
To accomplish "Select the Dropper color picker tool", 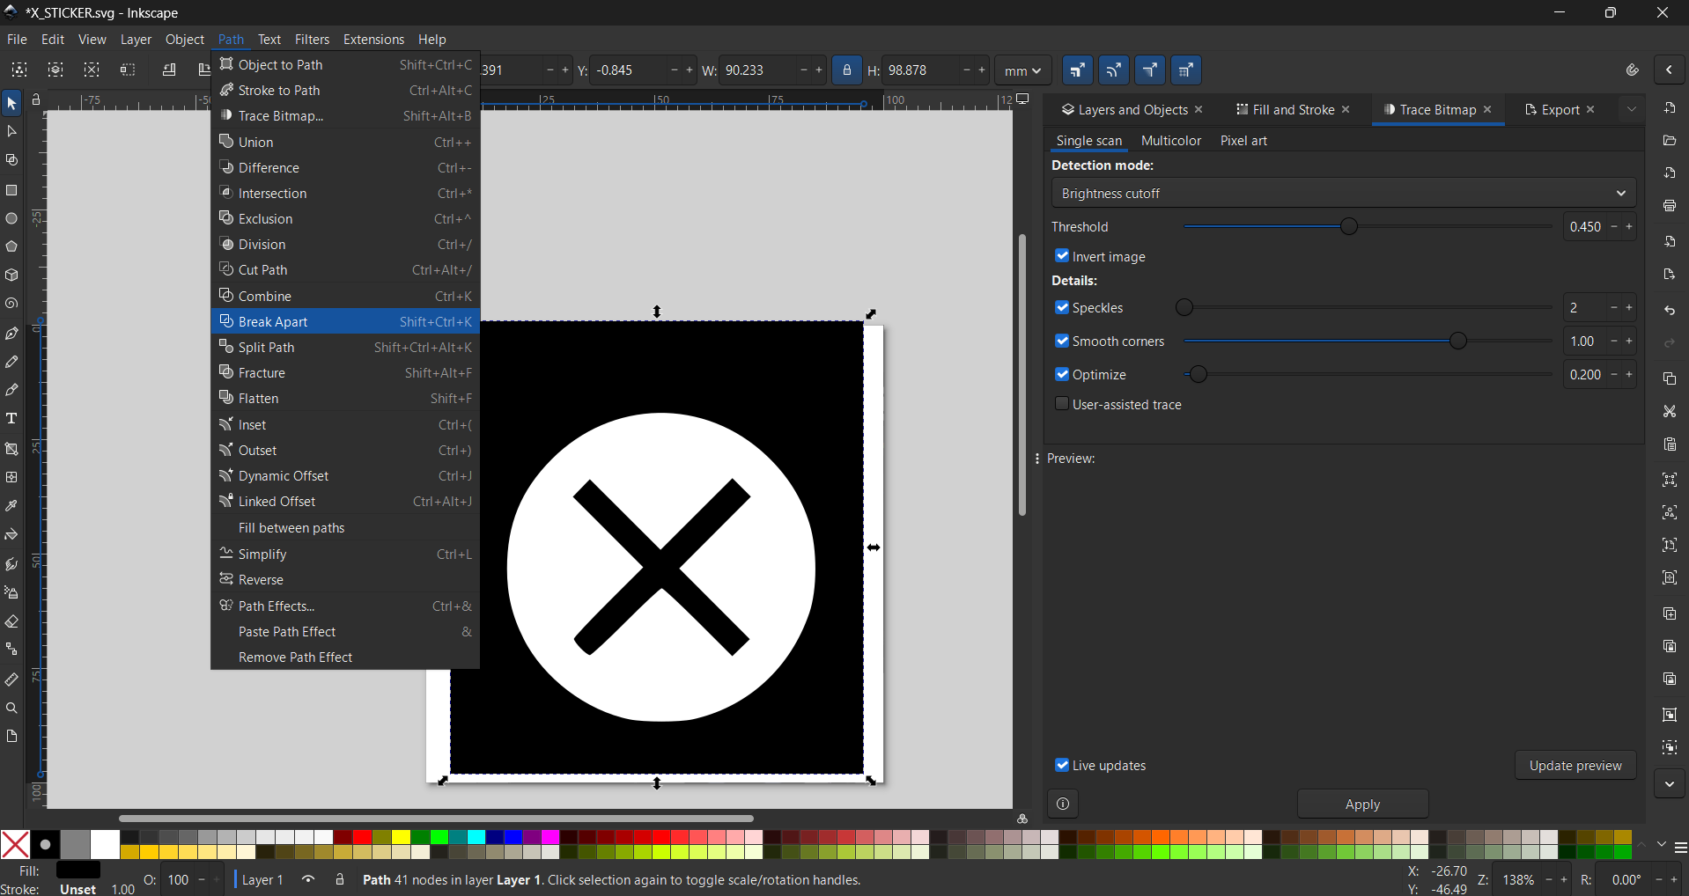I will (x=11, y=506).
